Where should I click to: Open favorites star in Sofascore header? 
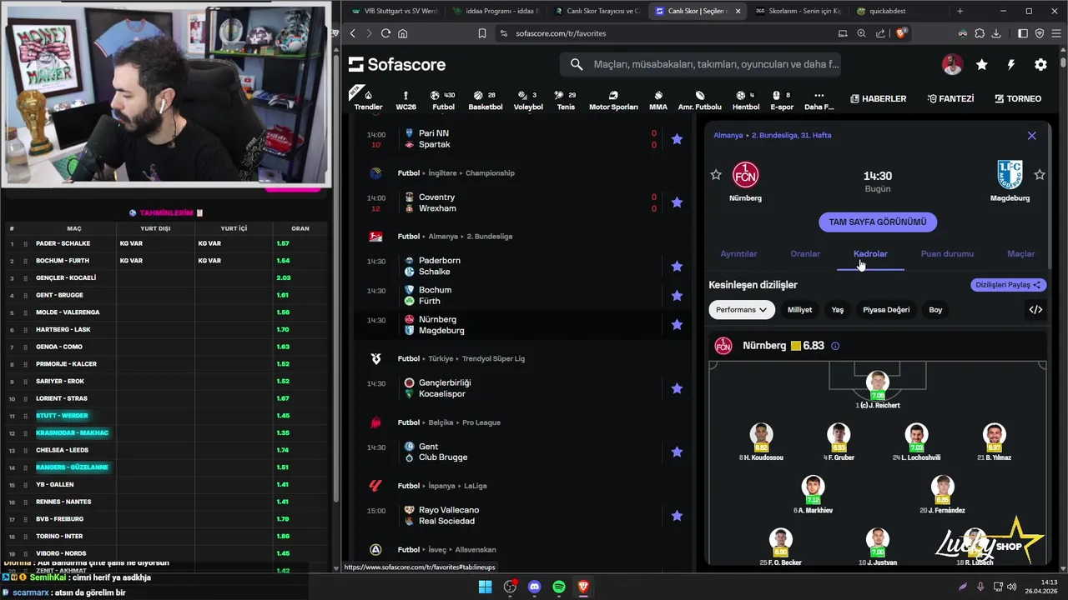pos(982,64)
